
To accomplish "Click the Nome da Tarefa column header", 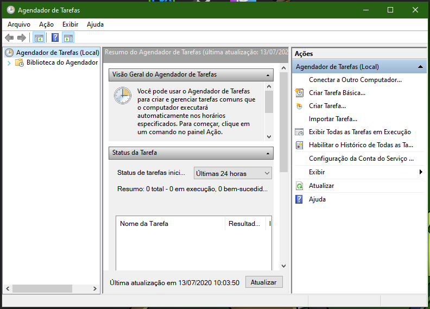I will (x=170, y=224).
